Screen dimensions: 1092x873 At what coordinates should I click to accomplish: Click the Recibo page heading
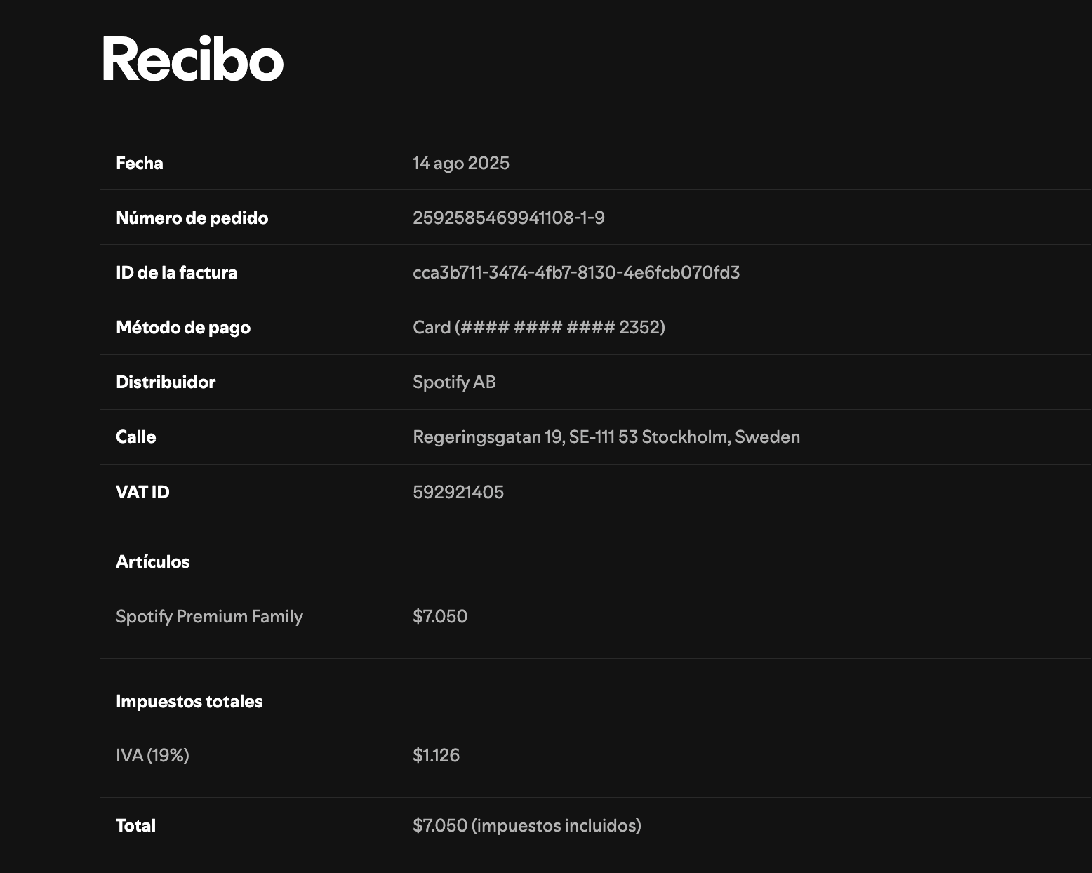click(192, 60)
